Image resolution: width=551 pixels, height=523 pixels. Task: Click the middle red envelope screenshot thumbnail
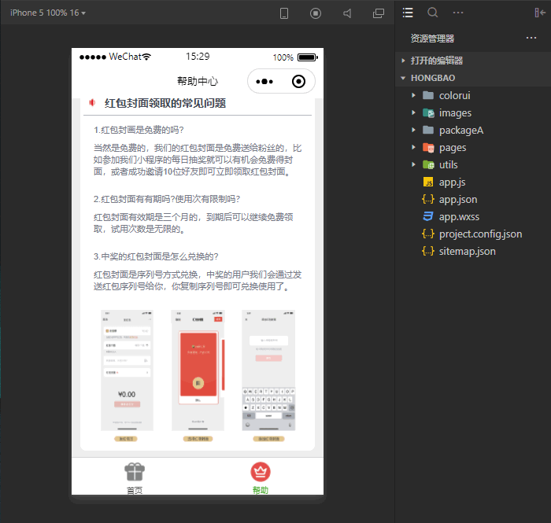pyautogui.click(x=198, y=370)
